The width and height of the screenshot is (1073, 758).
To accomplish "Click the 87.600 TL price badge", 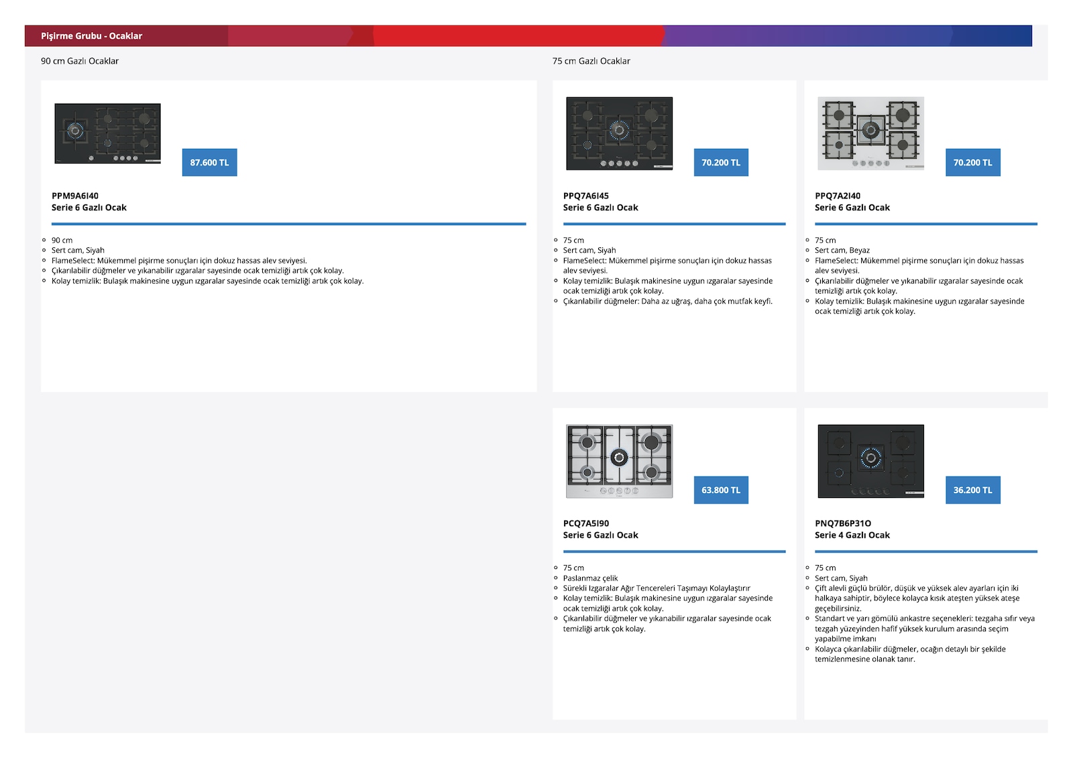I will coord(209,163).
